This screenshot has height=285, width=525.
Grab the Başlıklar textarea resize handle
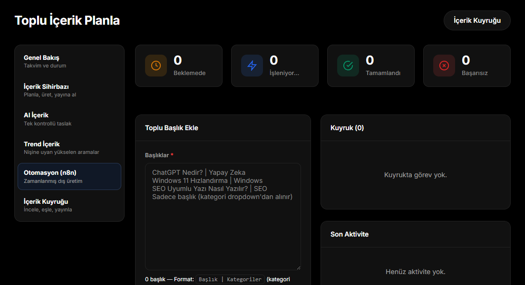(298, 267)
